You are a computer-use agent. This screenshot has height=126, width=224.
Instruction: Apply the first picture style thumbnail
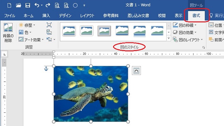click(x=69, y=31)
